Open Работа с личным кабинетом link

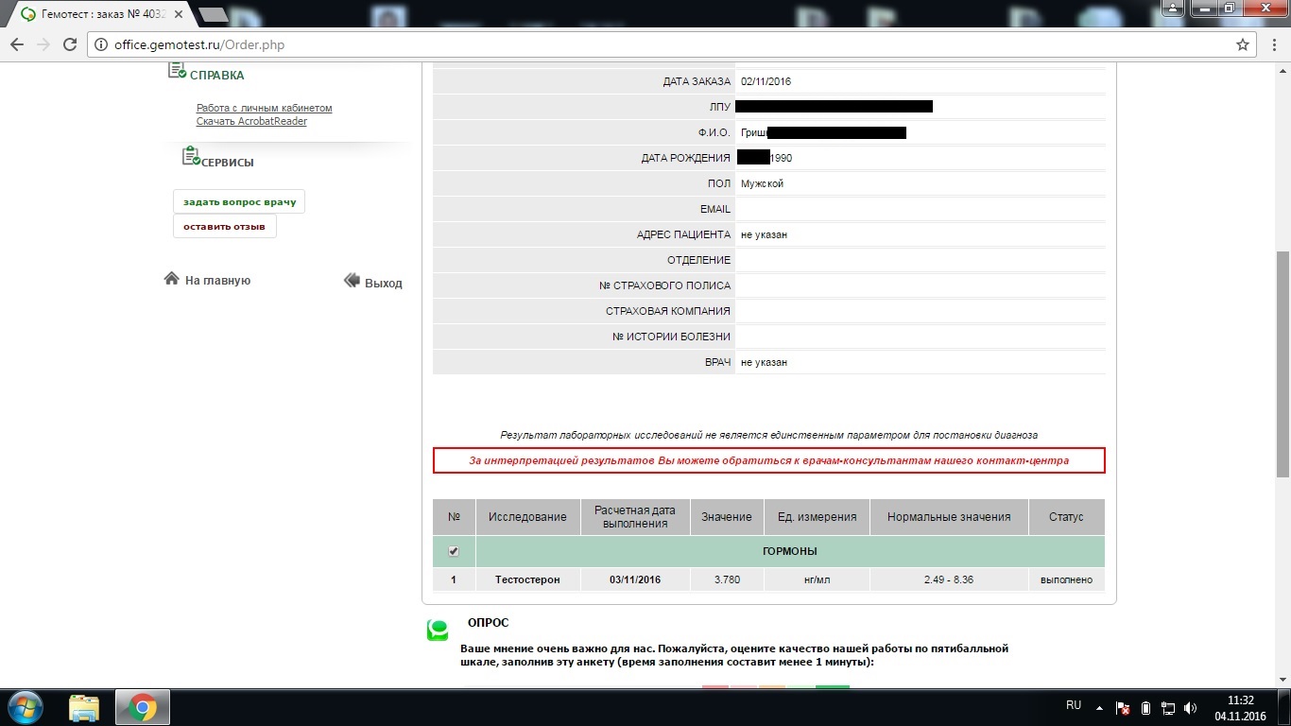[264, 109]
